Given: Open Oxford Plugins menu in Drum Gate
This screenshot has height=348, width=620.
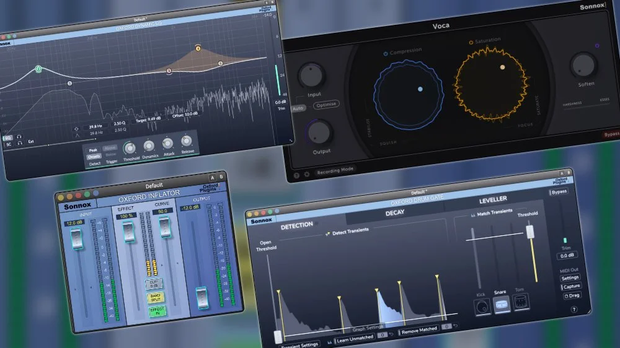Looking at the screenshot, I should tap(560, 181).
